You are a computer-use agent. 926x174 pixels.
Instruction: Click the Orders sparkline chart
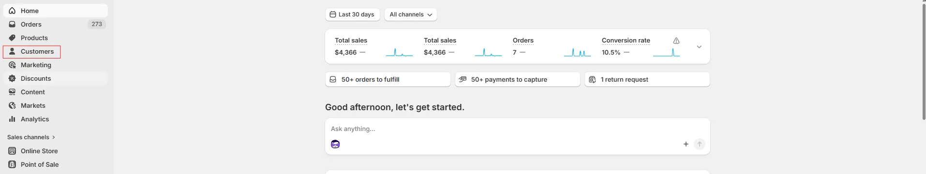click(x=577, y=52)
